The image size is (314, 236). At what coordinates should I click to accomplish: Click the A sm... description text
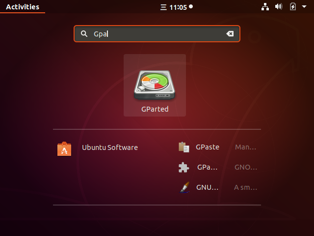245,187
